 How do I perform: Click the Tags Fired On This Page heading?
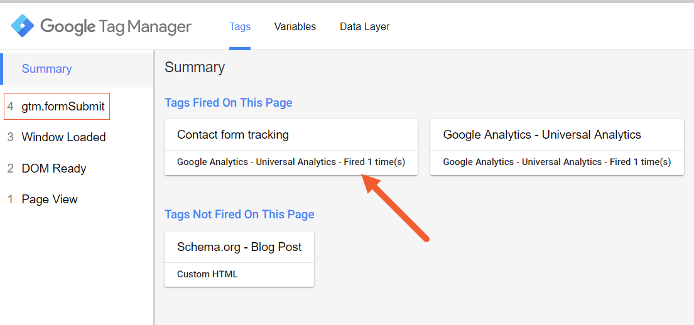tap(229, 103)
